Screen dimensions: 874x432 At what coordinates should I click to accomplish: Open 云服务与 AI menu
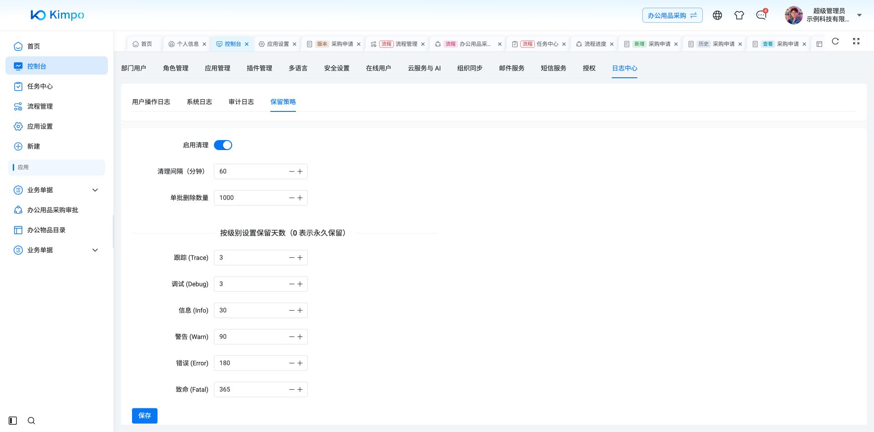tap(424, 68)
